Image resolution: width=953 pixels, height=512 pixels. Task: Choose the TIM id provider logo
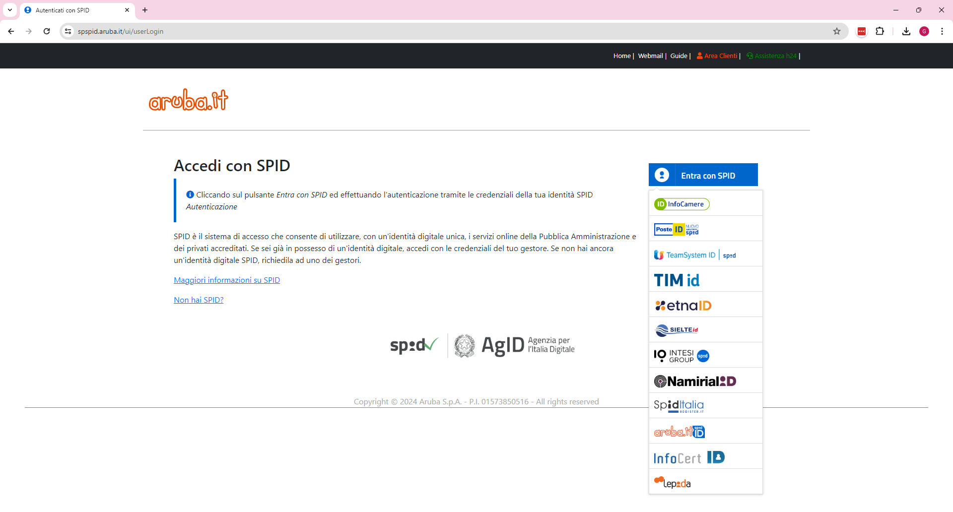pos(677,280)
